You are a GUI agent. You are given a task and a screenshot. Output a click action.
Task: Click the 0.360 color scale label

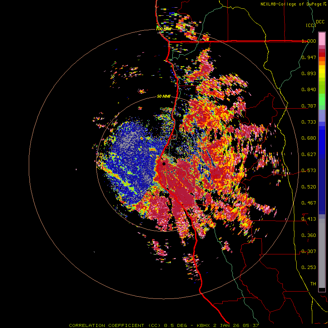[x=309, y=235]
